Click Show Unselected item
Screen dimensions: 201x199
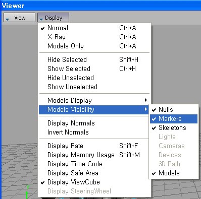point(94,87)
